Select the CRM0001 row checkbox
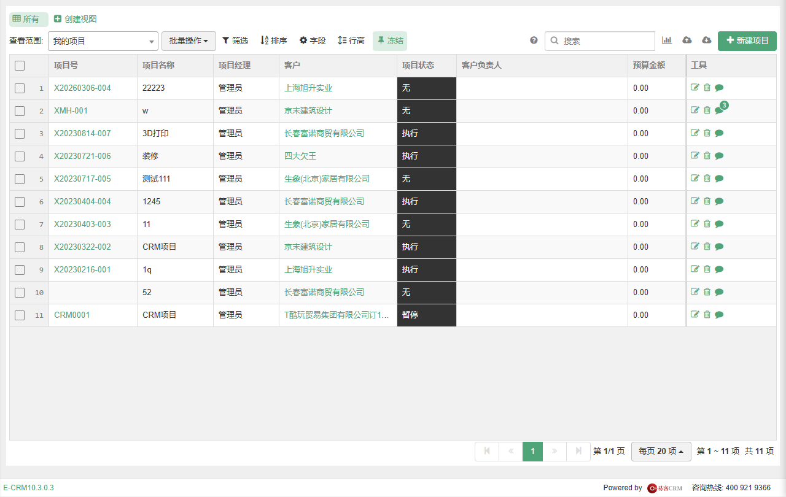 20,315
